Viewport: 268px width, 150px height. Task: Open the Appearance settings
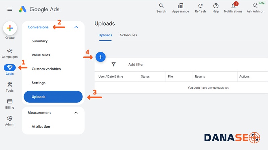pyautogui.click(x=181, y=8)
